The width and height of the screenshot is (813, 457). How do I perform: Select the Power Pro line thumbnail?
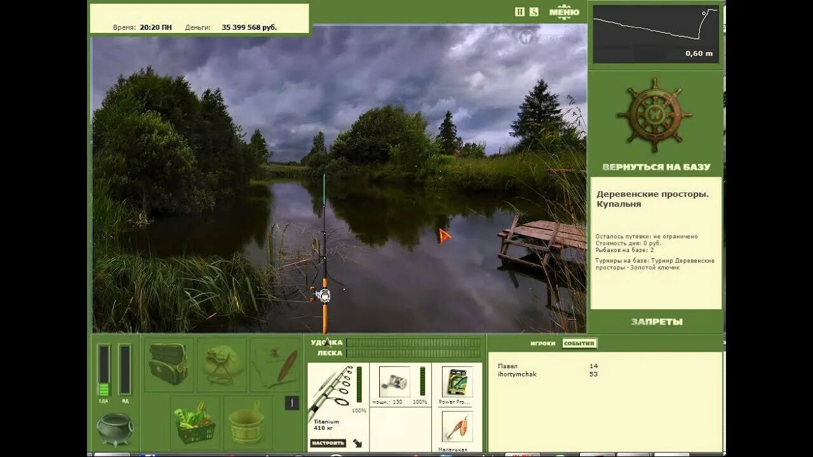tap(457, 381)
